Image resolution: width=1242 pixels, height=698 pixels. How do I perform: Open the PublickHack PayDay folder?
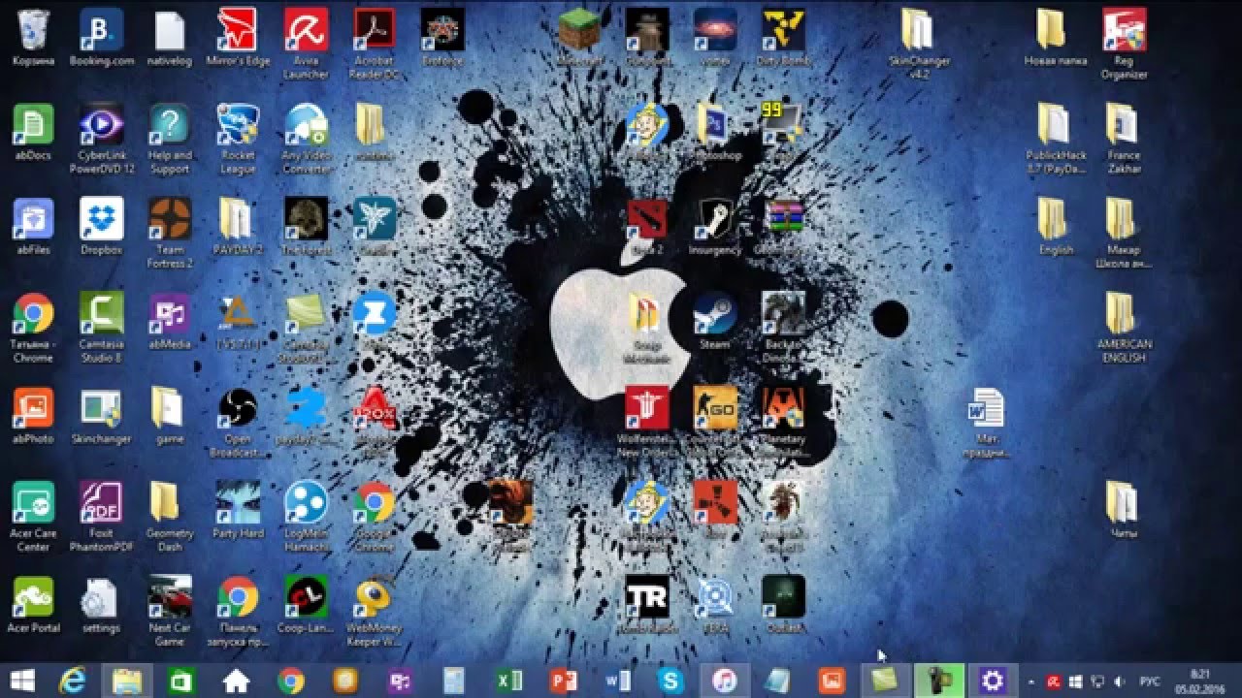(1055, 124)
